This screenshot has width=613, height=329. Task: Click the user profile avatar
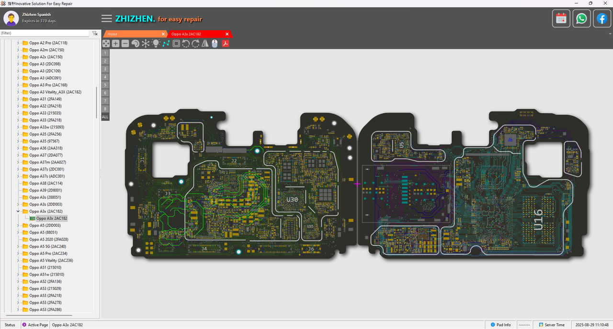point(11,19)
